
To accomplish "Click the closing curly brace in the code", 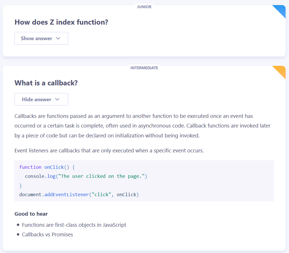I will [21, 185].
